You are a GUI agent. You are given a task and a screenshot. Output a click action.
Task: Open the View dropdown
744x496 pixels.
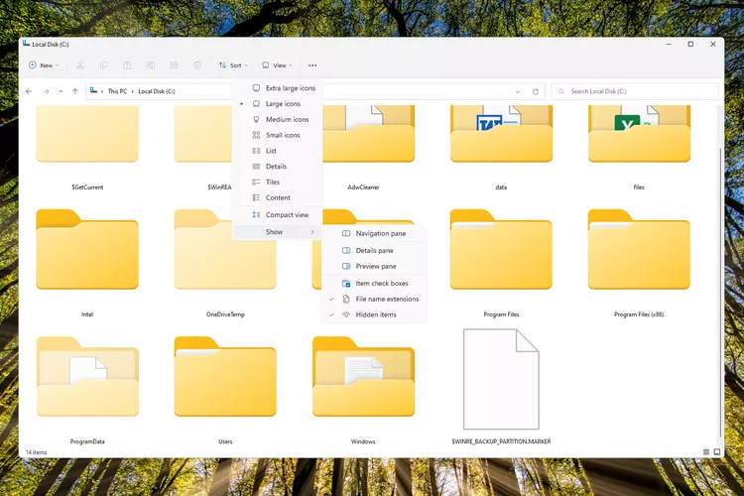(277, 65)
